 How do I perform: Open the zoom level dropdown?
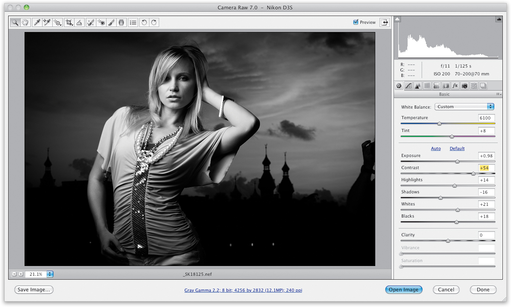tap(50, 274)
